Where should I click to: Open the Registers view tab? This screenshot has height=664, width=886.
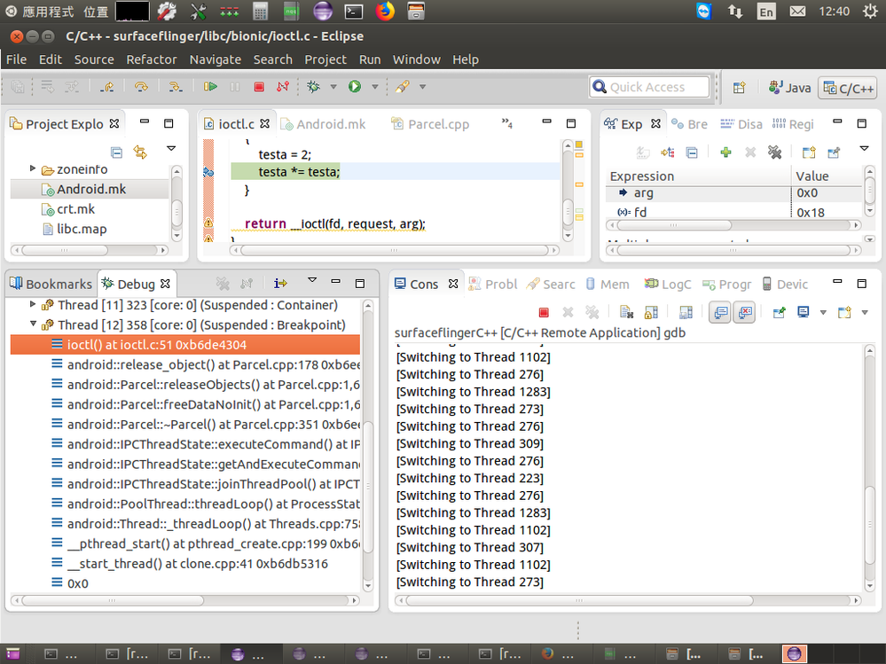(794, 124)
